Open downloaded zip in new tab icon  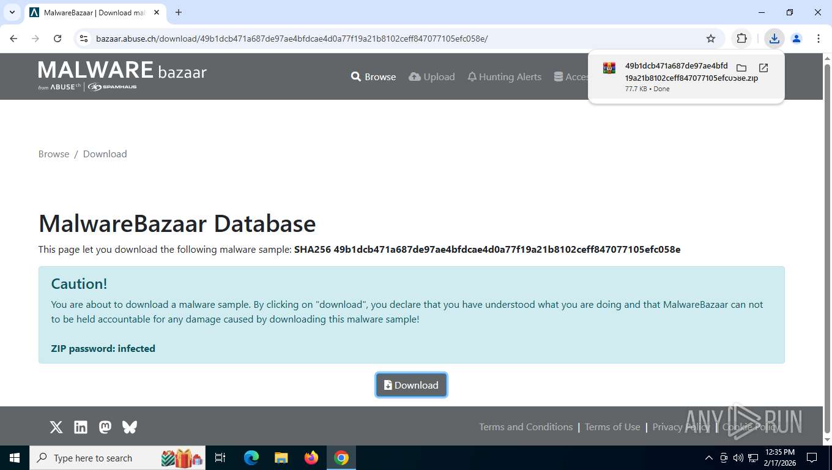(x=763, y=68)
